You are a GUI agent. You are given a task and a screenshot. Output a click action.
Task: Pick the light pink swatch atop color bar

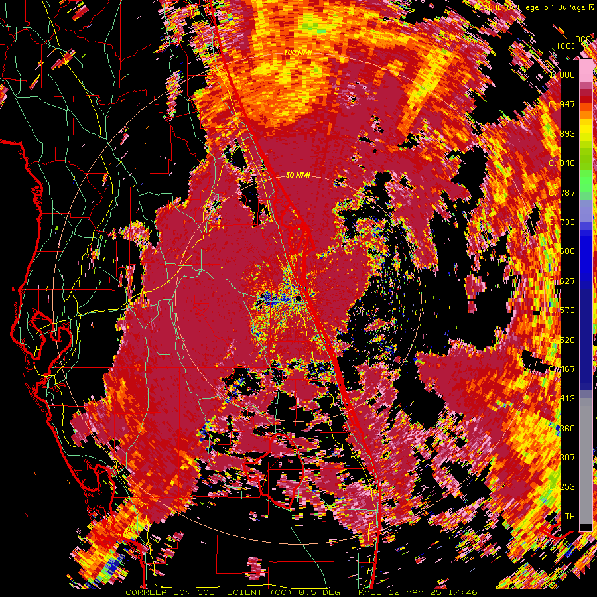point(586,71)
